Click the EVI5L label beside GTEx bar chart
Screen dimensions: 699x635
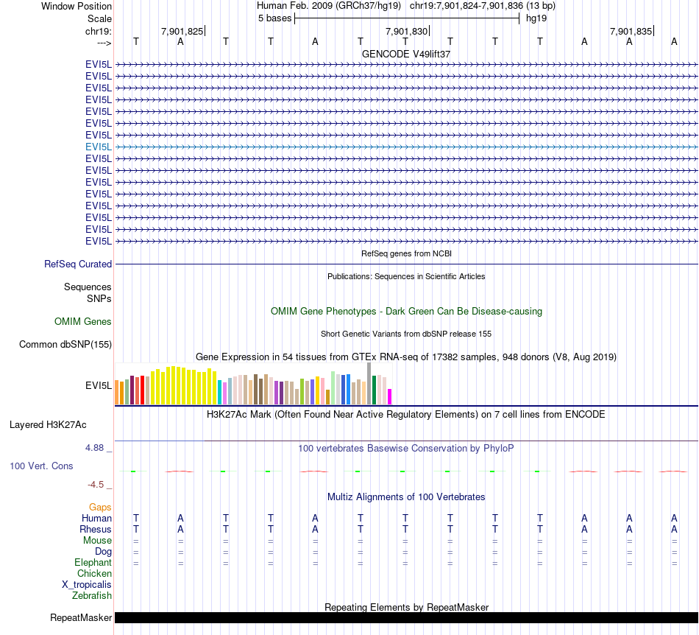click(99, 385)
